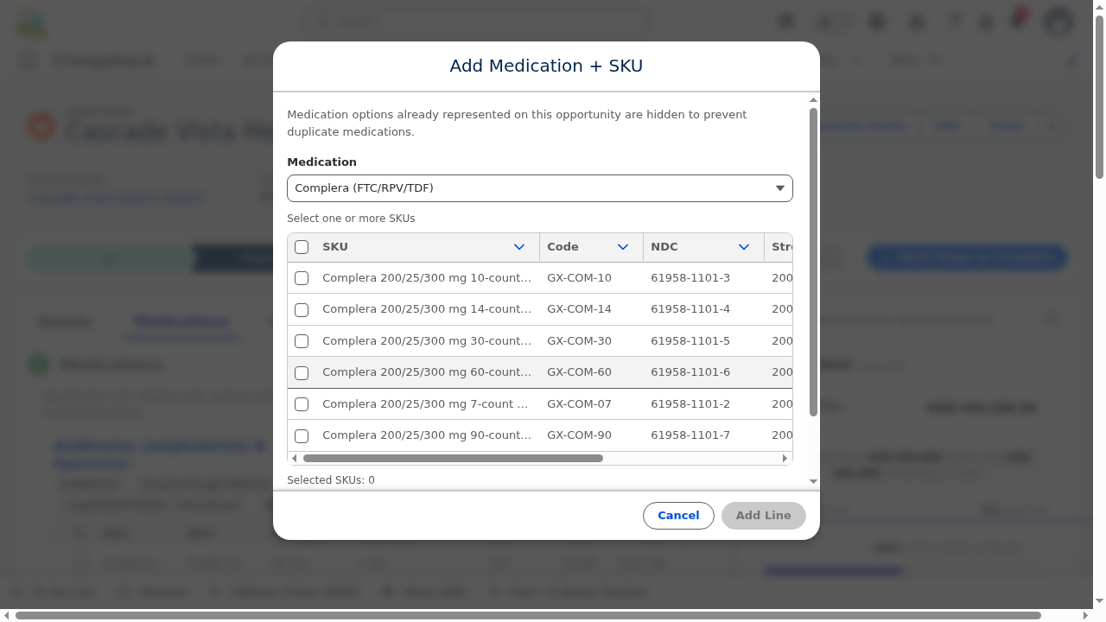
Task: Click the Complera 60-count SKU name
Action: click(x=427, y=372)
